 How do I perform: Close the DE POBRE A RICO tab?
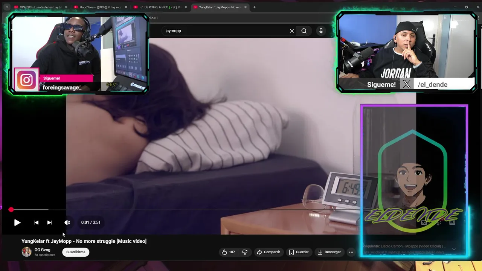tap(186, 7)
